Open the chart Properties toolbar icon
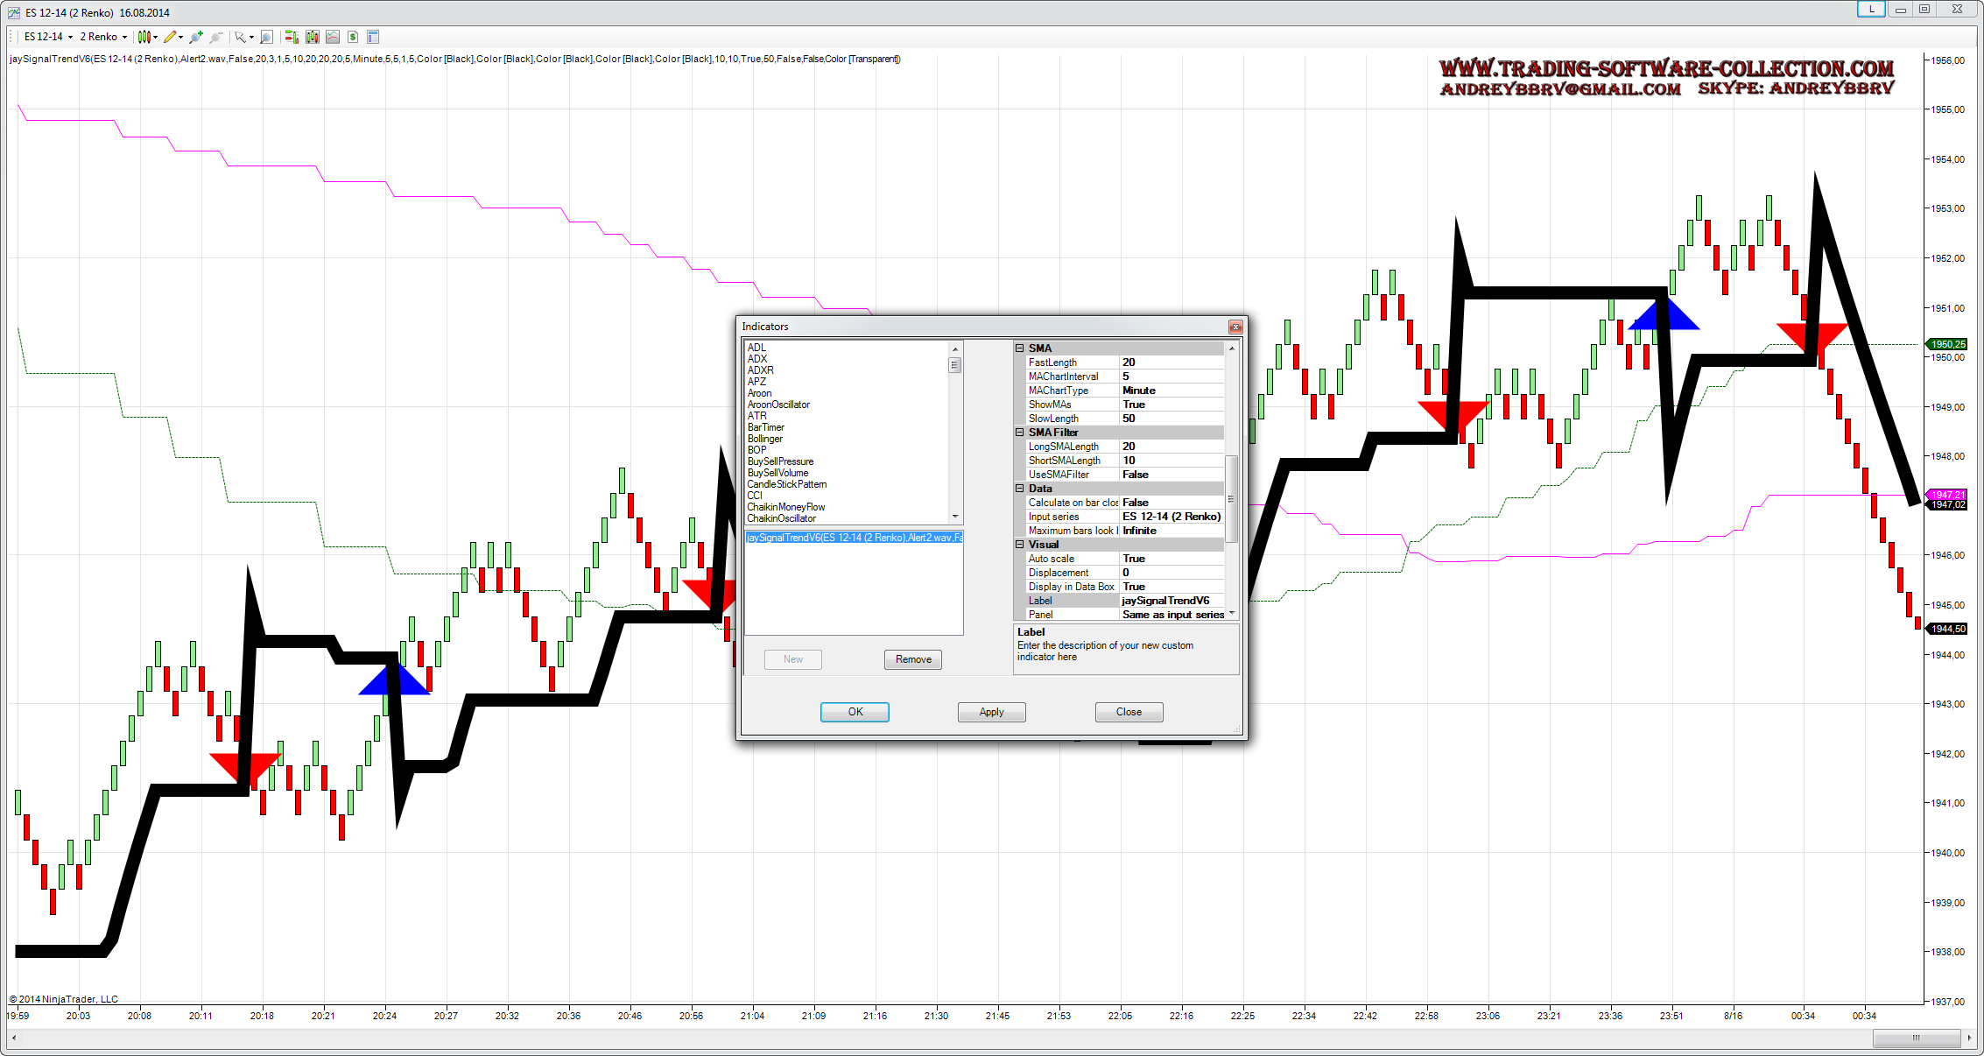The image size is (1984, 1056). 373,37
